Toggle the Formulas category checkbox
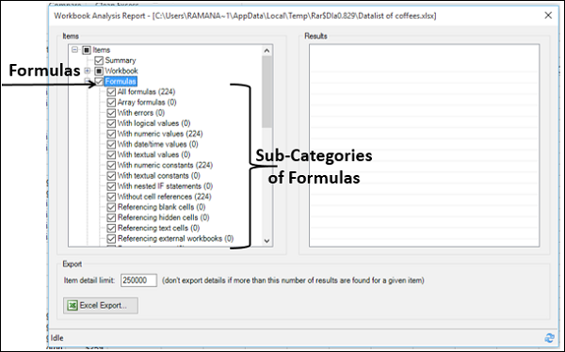The image size is (565, 352). [x=99, y=82]
